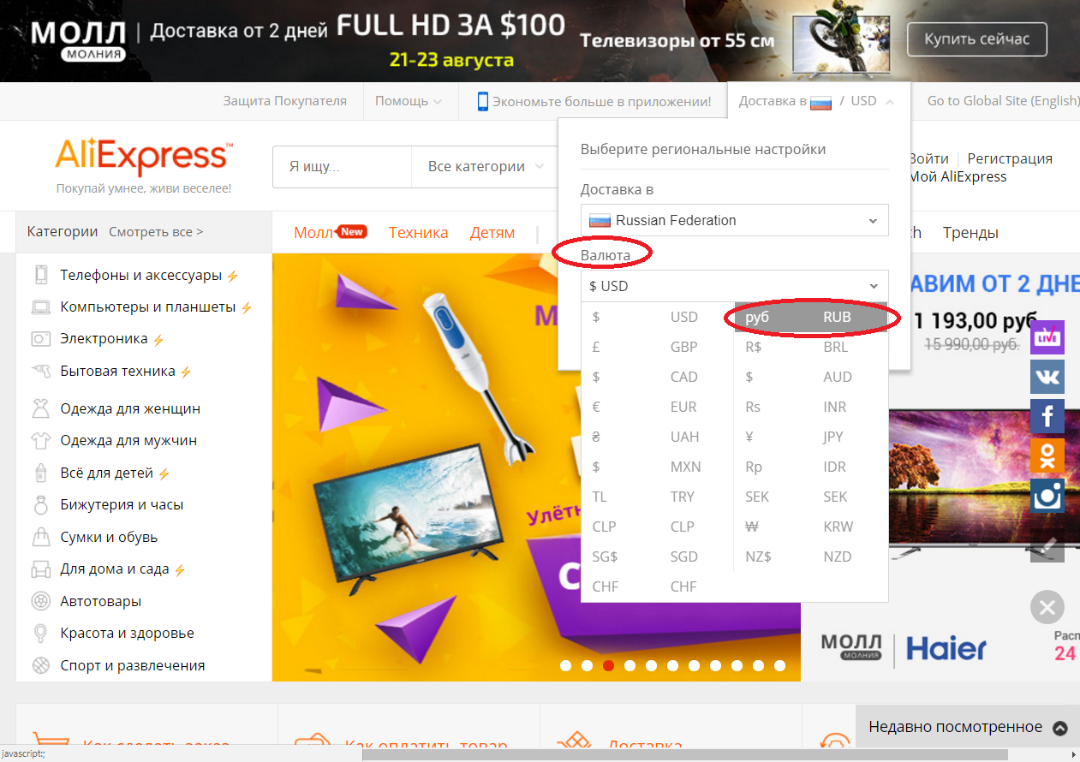1080x762 pixels.
Task: Click mirror icon next to Красота и здоровье
Action: tap(40, 634)
